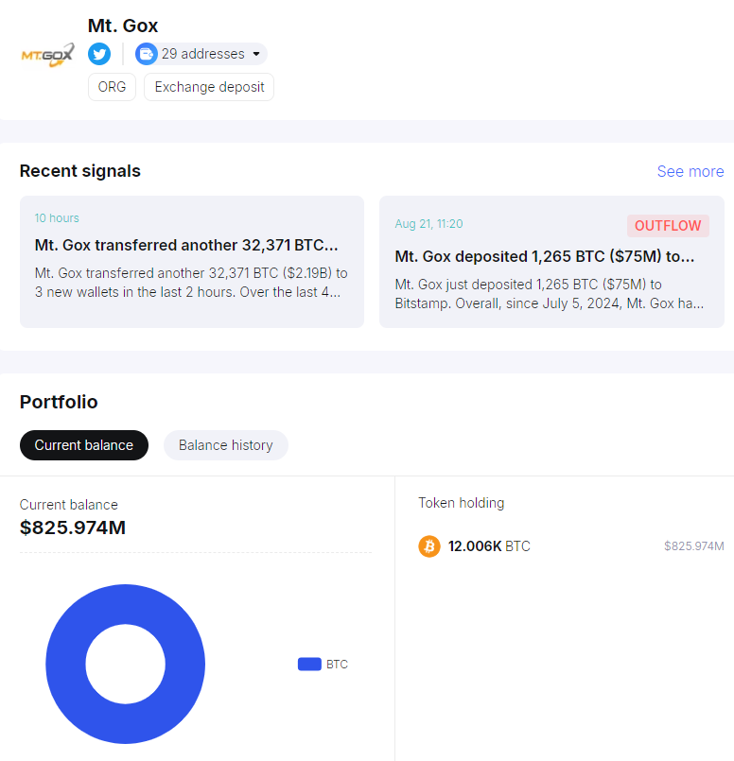The height and width of the screenshot is (761, 734).
Task: Click the Bitcoin icon in Token holding
Action: click(x=428, y=546)
